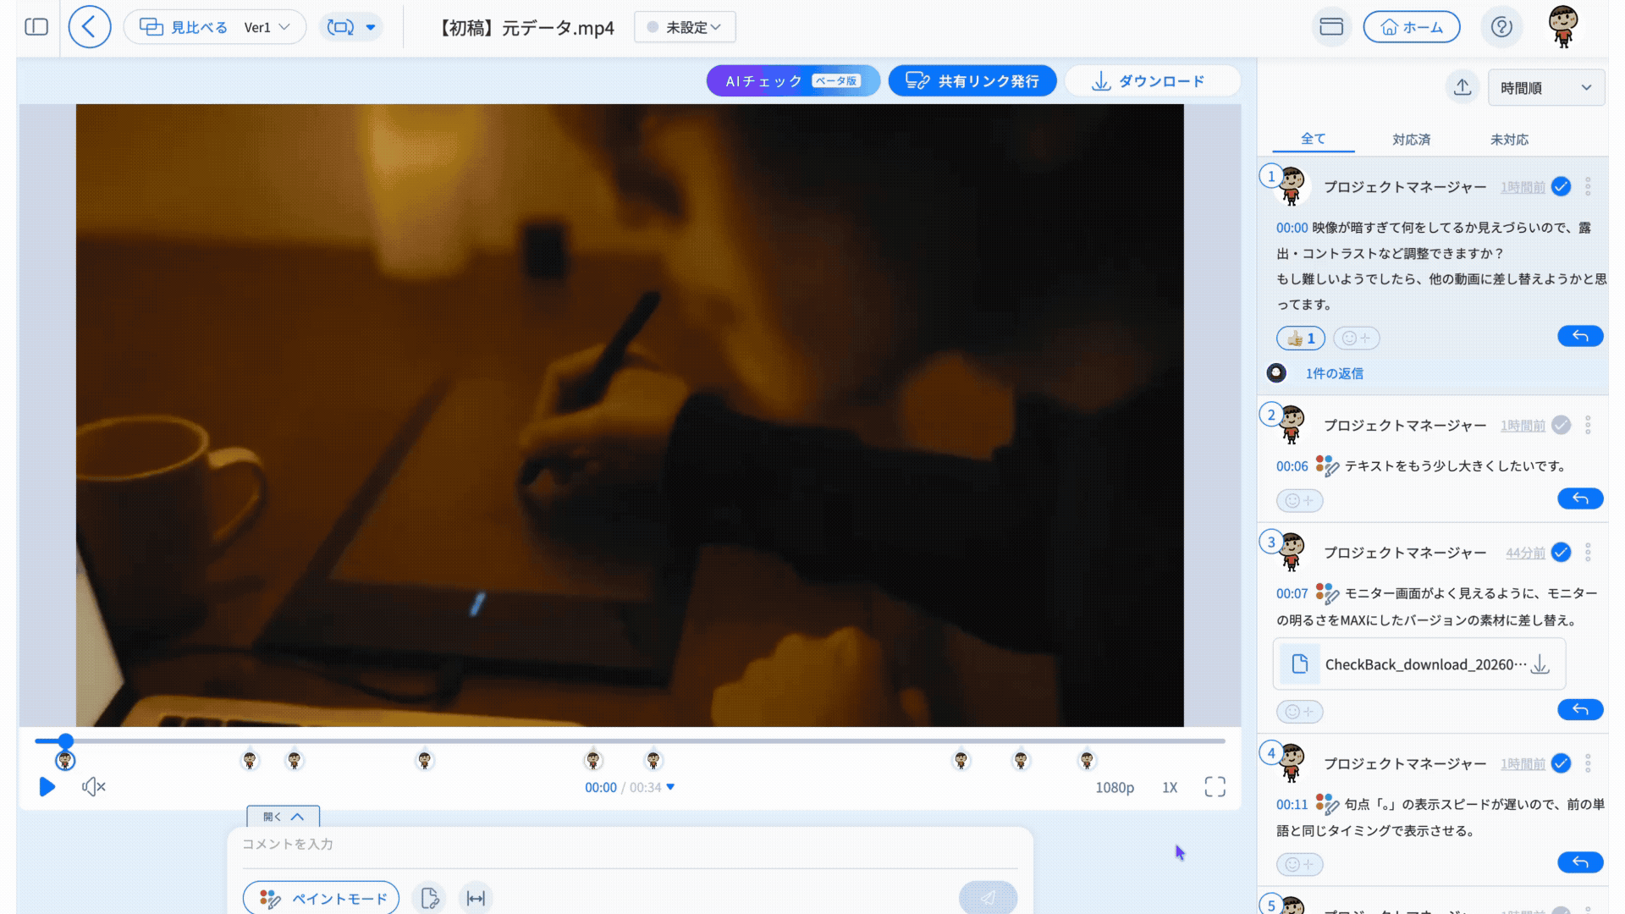Image resolution: width=1625 pixels, height=914 pixels.
Task: Download the CheckBack_download attachment
Action: coord(1540,664)
